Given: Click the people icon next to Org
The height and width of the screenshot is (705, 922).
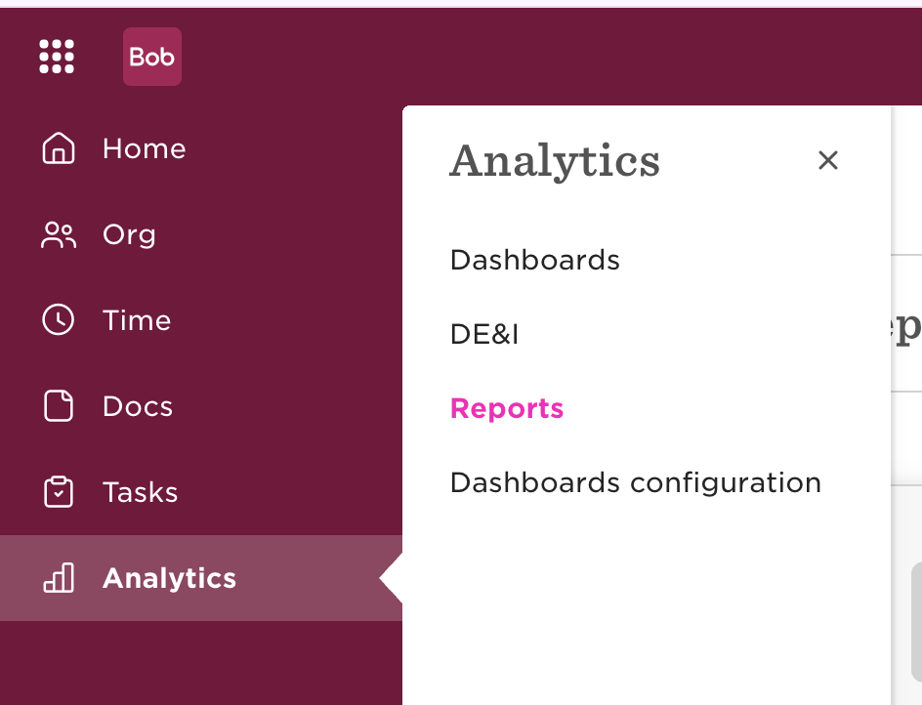Looking at the screenshot, I should pyautogui.click(x=59, y=234).
